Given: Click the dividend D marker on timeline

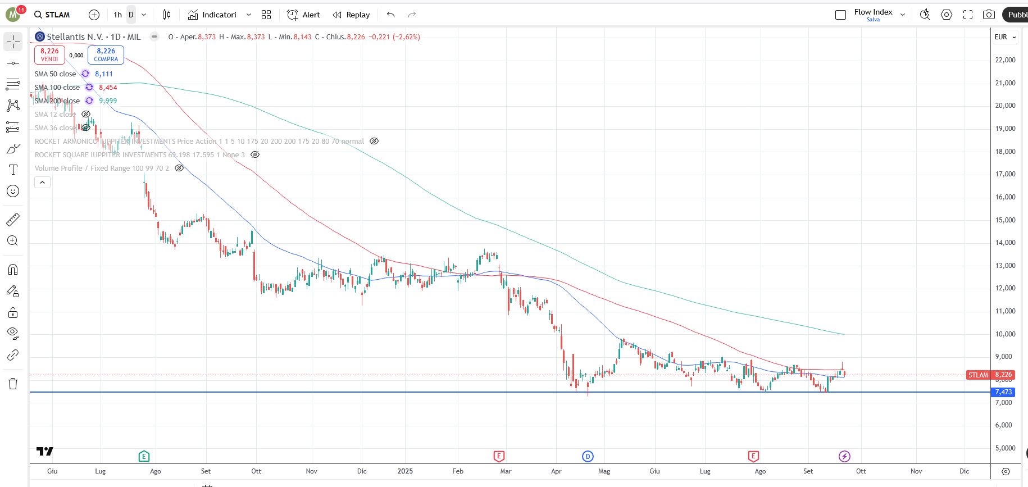Looking at the screenshot, I should (x=588, y=456).
